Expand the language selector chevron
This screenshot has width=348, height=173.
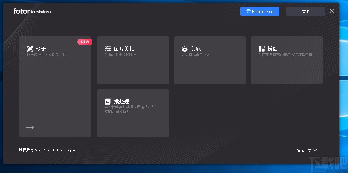pyautogui.click(x=315, y=151)
